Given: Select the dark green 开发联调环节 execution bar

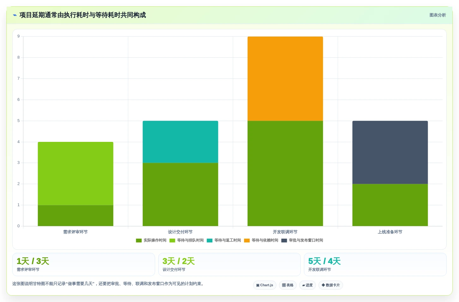Looking at the screenshot, I should pyautogui.click(x=285, y=173).
